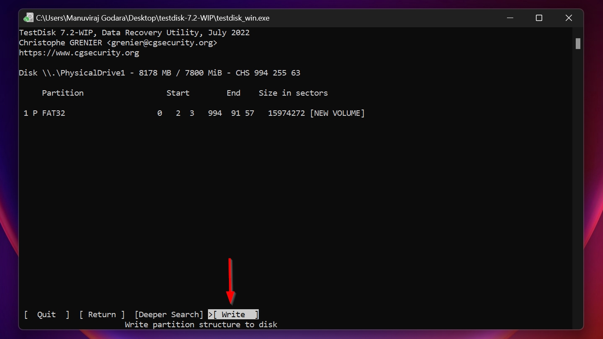Viewport: 603px width, 339px height.
Task: Click the 'Write partition structure to disk' hint
Action: point(201,325)
